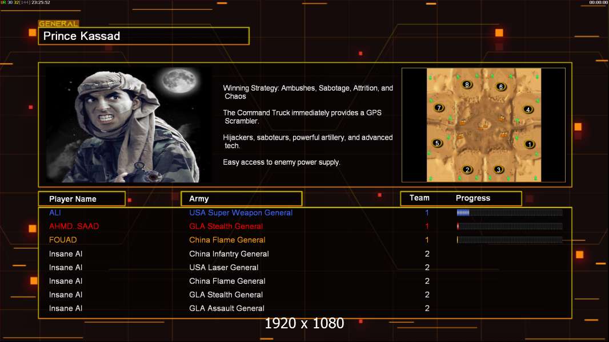609x342 pixels.
Task: Click team number for GLA Assault General
Action: (427, 308)
